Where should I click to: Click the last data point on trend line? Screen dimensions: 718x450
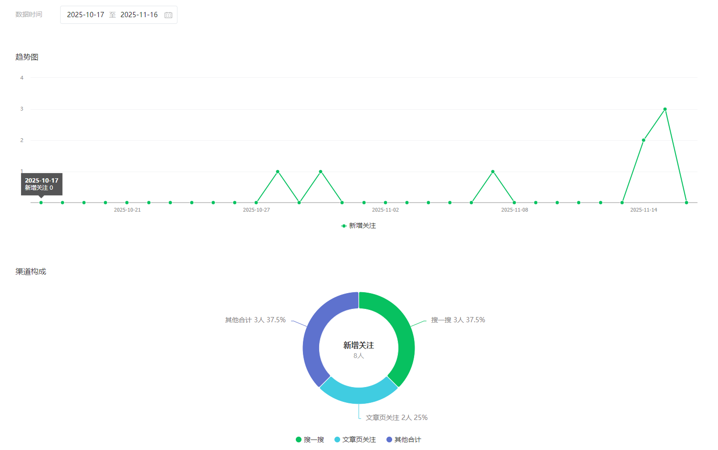point(687,203)
